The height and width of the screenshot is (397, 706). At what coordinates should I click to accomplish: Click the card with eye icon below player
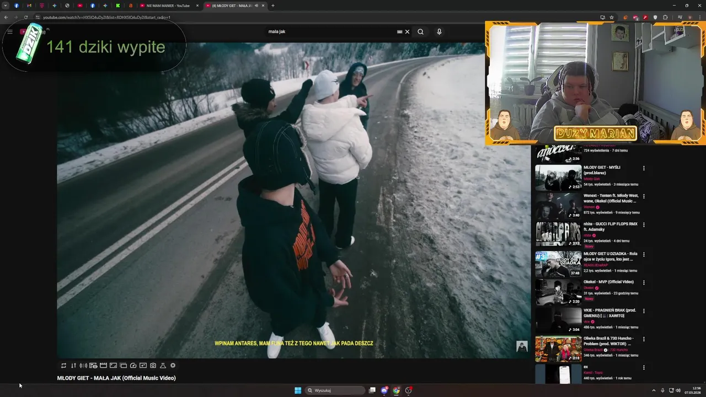[93, 366]
